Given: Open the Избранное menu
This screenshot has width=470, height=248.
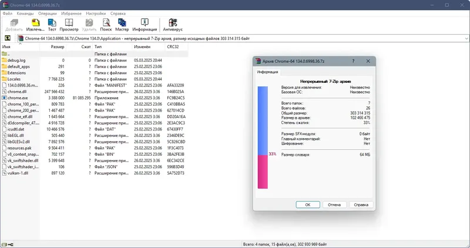Looking at the screenshot, I should (71, 14).
